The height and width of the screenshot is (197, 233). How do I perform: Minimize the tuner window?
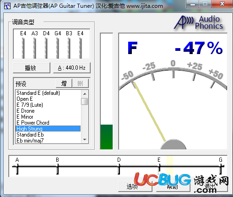click(193, 4)
